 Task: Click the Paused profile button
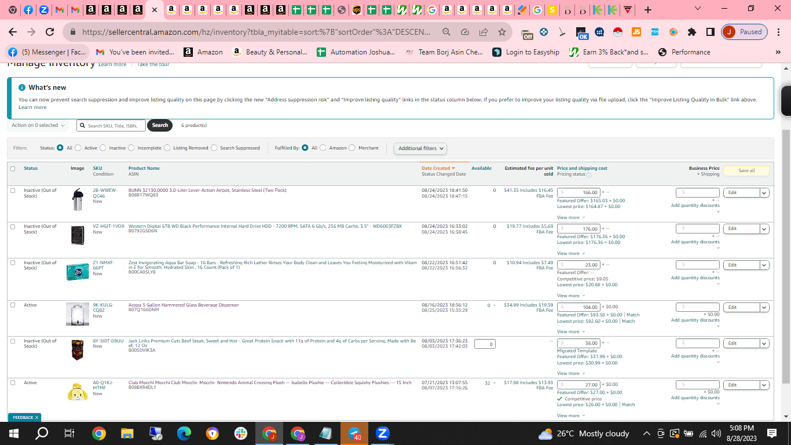[745, 32]
